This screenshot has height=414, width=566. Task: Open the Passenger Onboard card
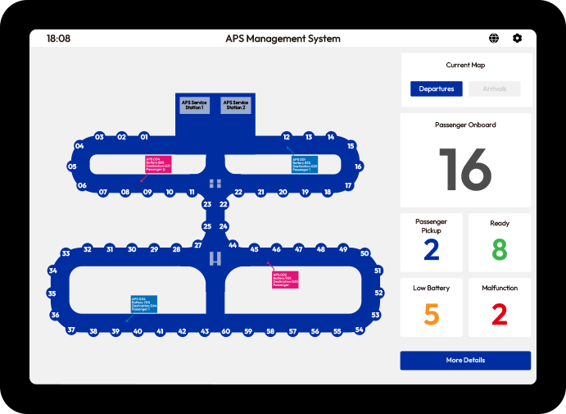tap(465, 160)
